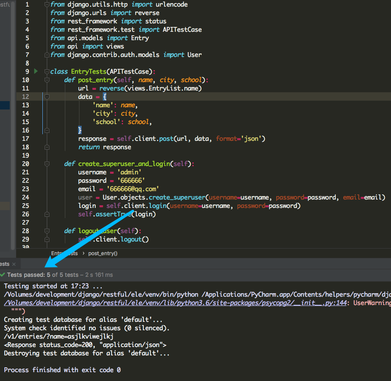Fold the data dictionary at line 12
The width and height of the screenshot is (391, 381).
pos(47,97)
